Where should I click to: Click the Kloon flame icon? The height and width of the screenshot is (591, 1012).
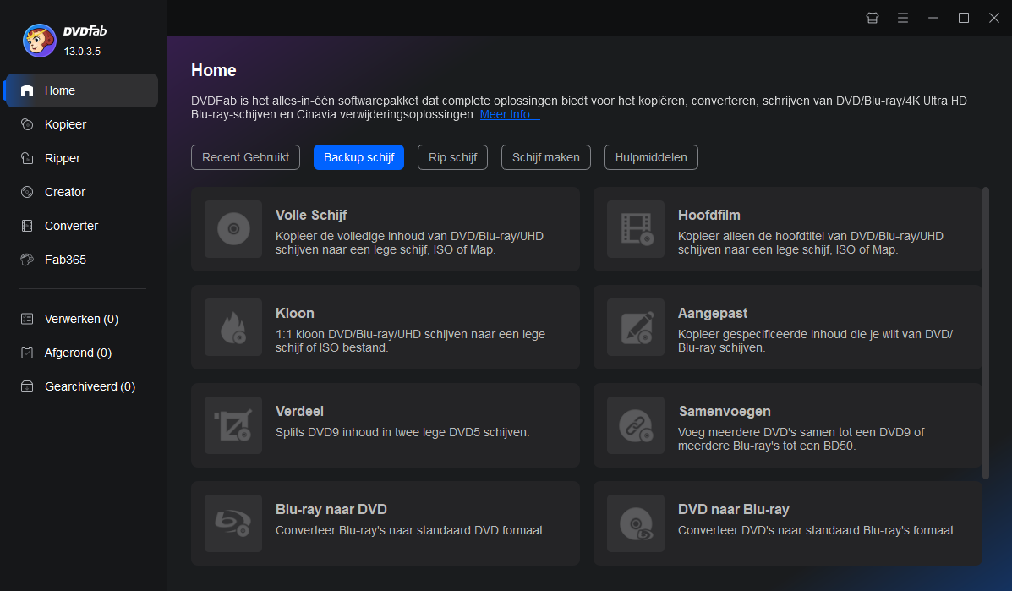pos(233,327)
